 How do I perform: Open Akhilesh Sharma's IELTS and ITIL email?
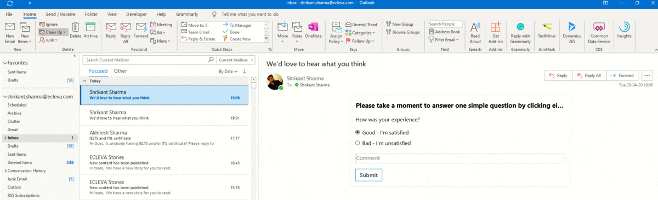pos(164,138)
